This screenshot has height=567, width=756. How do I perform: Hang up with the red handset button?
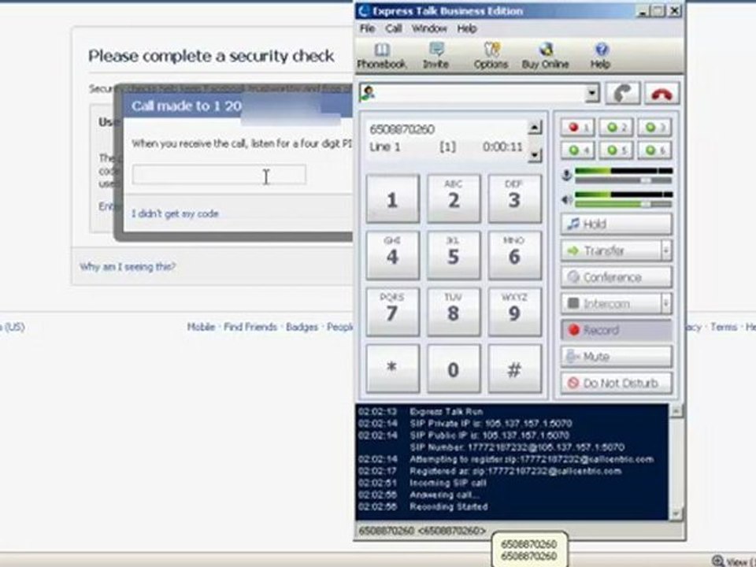click(661, 93)
